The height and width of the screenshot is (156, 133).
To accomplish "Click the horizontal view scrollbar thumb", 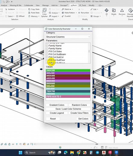I will (x=97, y=144).
